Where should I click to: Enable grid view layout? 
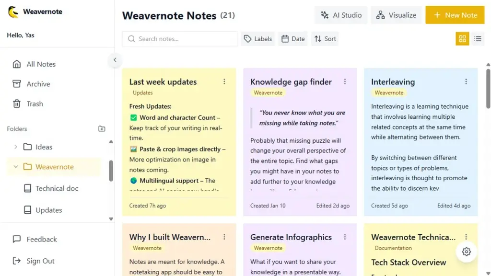462,39
